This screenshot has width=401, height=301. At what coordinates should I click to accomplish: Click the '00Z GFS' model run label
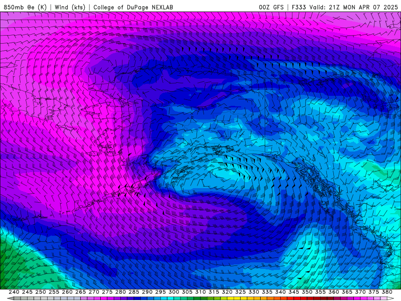click(271, 7)
